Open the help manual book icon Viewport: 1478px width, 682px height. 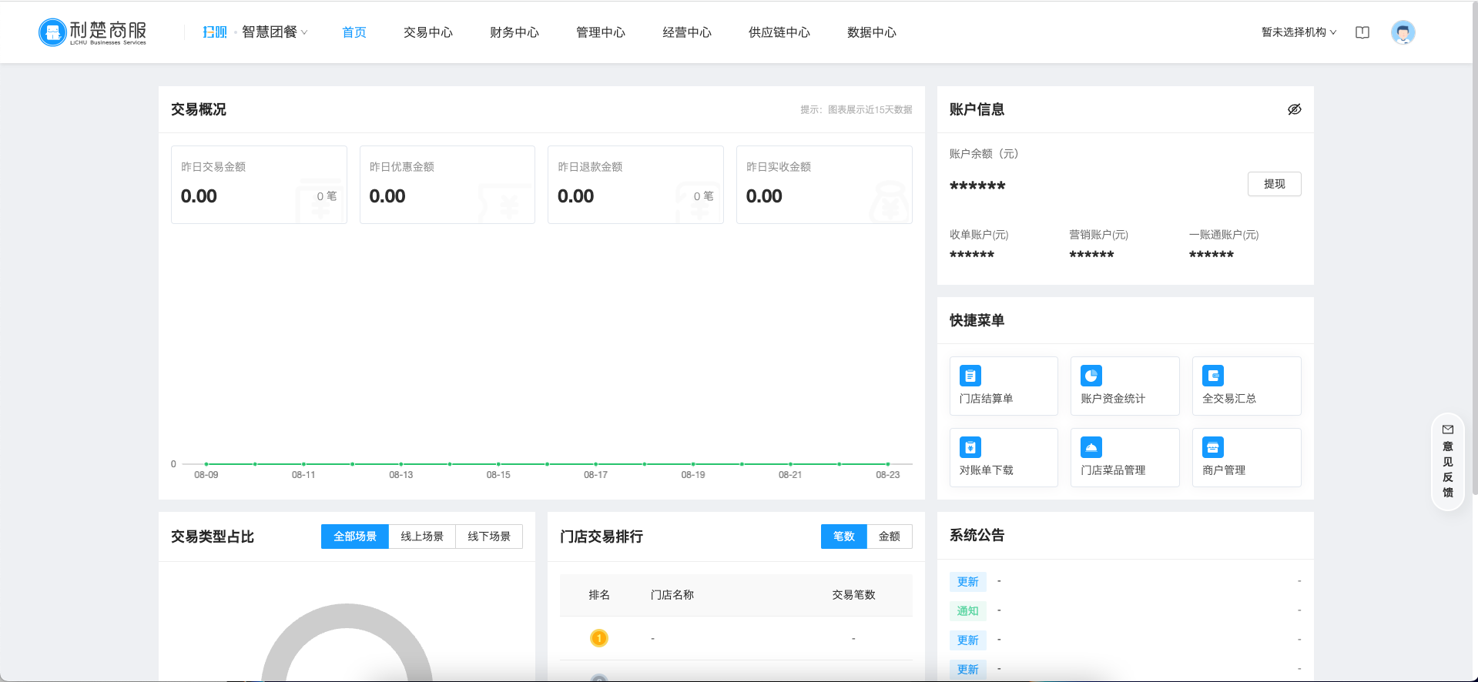[x=1362, y=32]
